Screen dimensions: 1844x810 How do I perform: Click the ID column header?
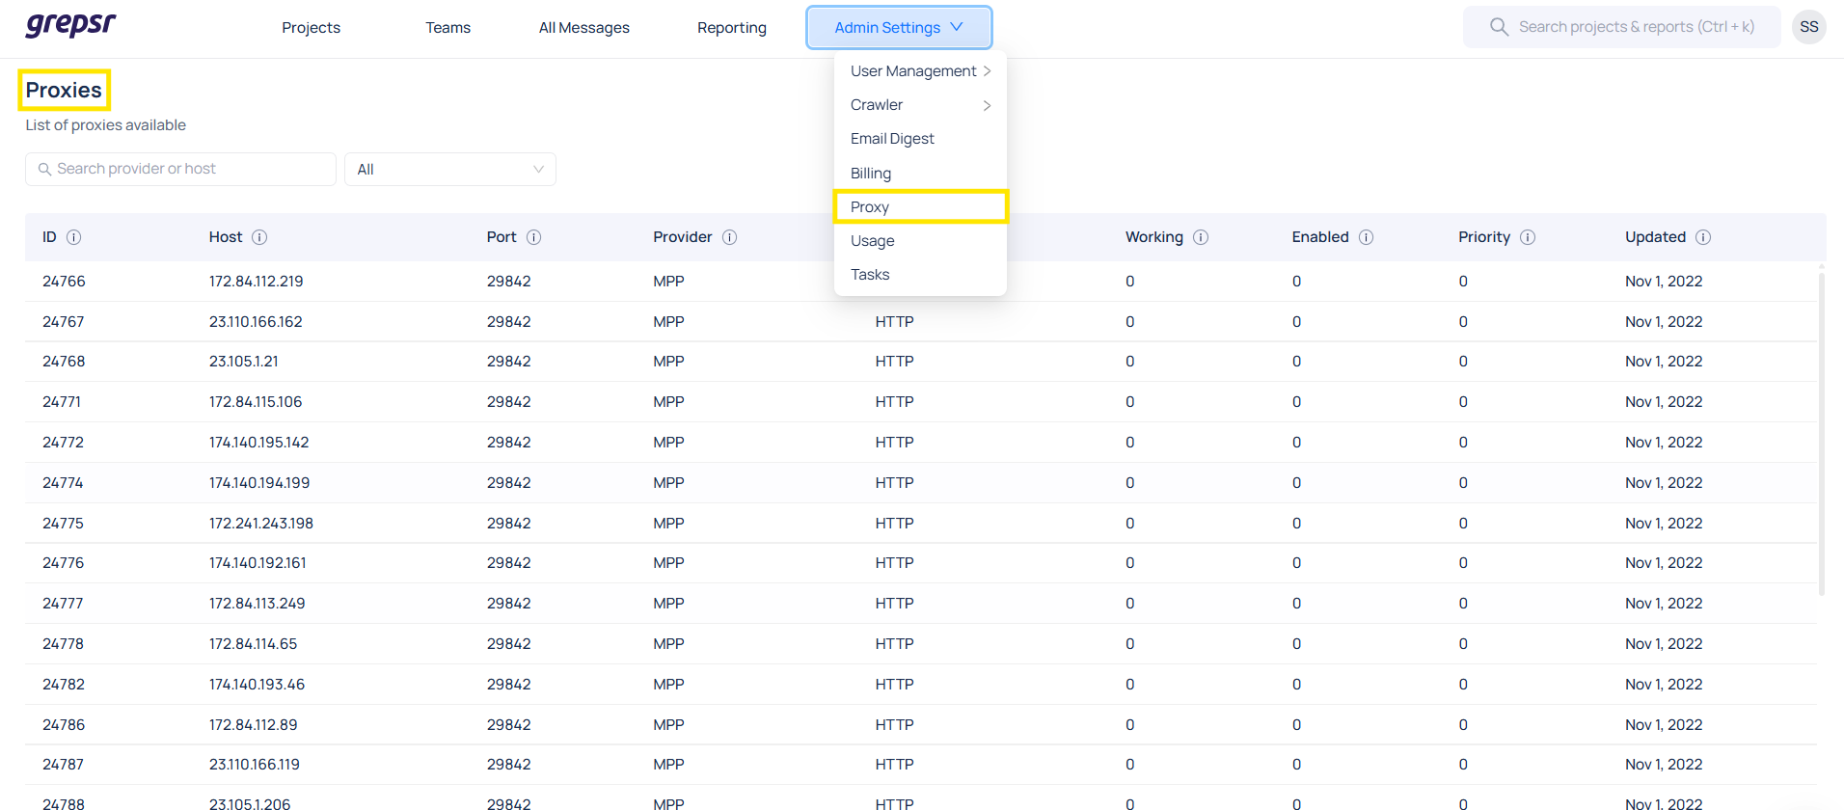pos(49,237)
